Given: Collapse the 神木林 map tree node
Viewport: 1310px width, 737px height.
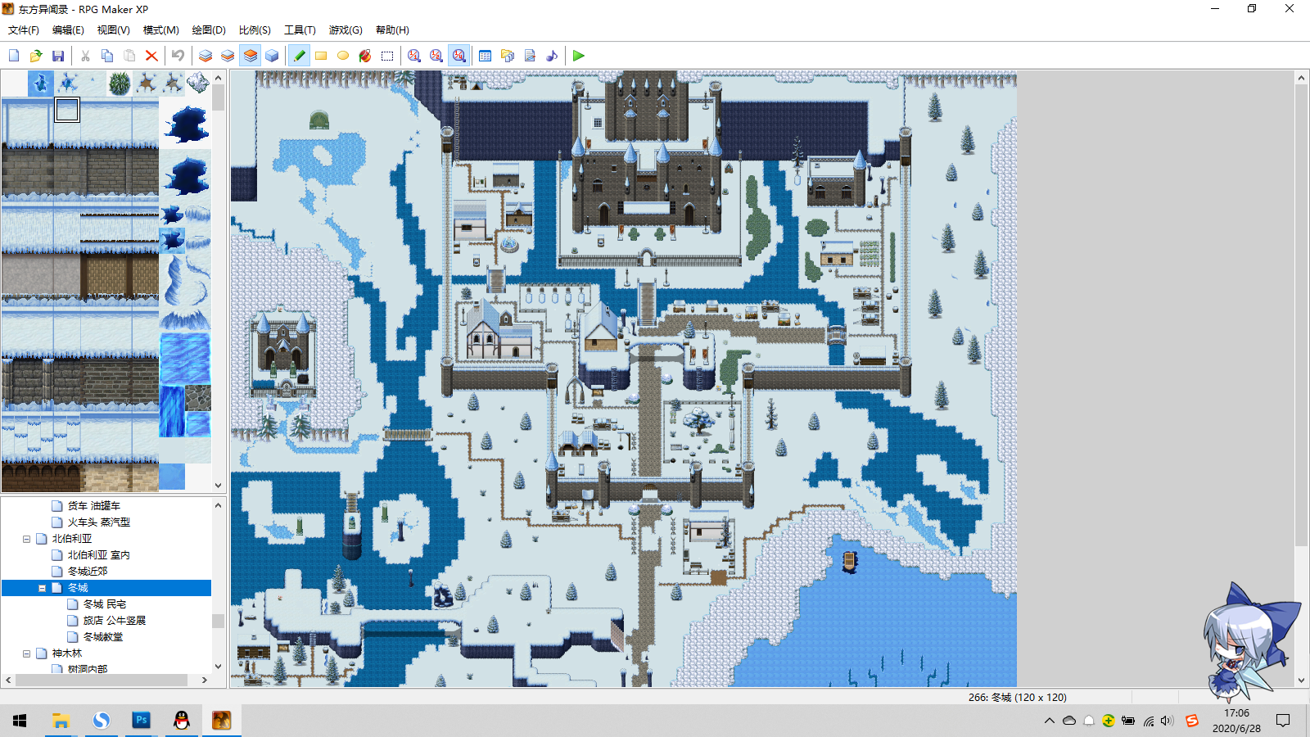Looking at the screenshot, I should pos(26,653).
